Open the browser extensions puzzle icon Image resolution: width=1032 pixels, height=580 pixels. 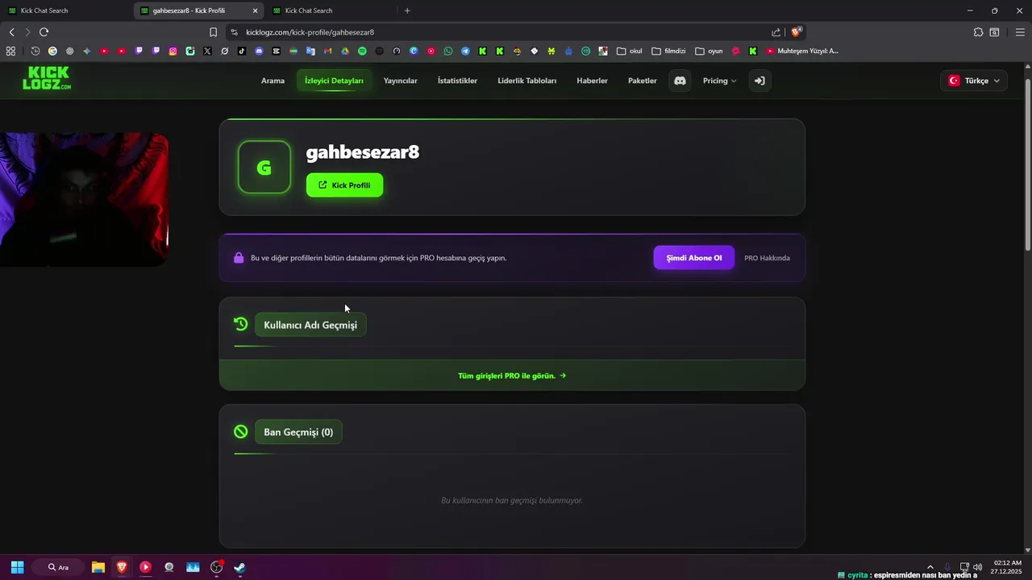(978, 32)
